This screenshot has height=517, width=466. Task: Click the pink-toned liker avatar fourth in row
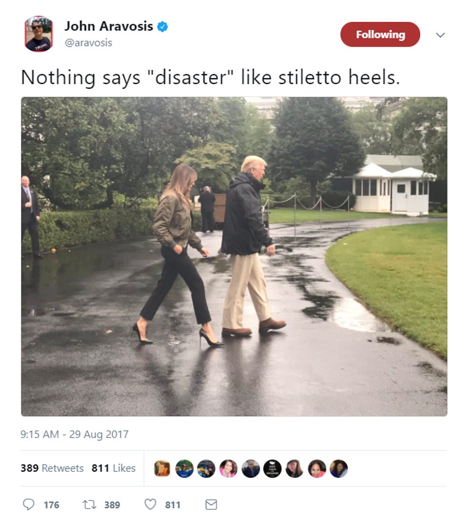(x=228, y=468)
